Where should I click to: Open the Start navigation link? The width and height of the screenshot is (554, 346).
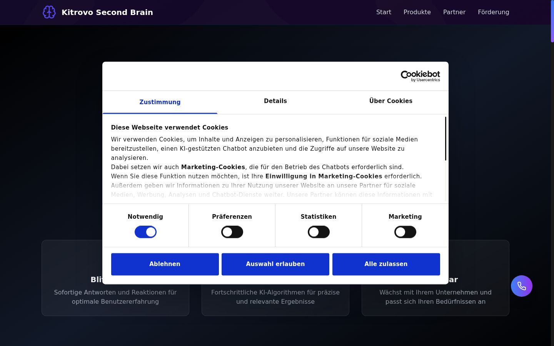click(384, 12)
